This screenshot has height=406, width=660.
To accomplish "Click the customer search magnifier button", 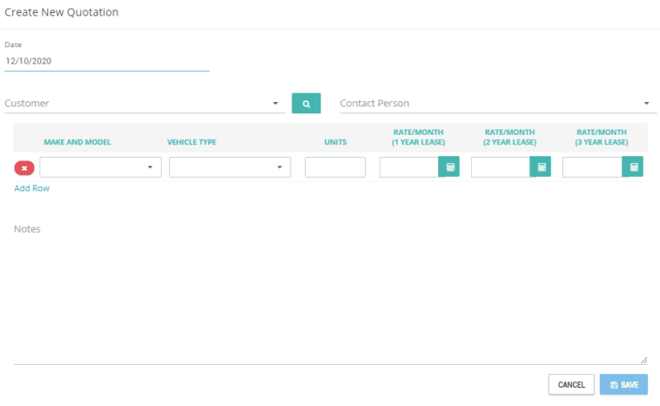I will pyautogui.click(x=306, y=103).
